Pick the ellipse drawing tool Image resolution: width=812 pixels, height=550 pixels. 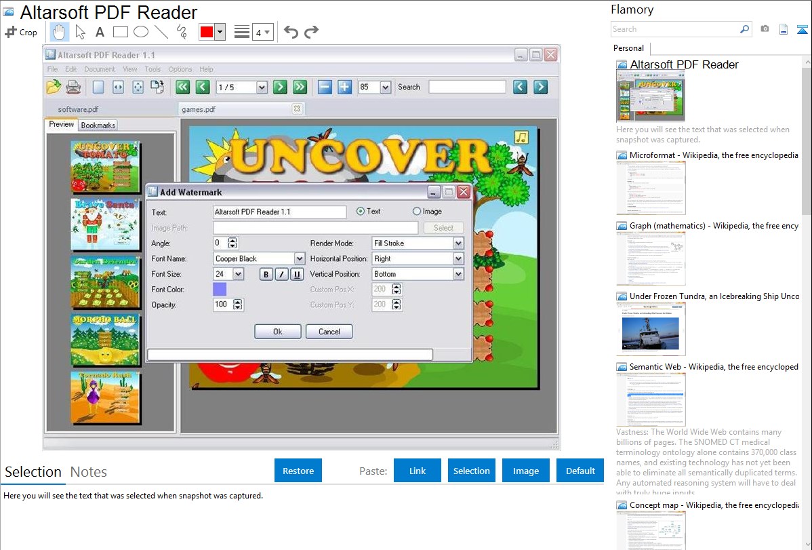[x=141, y=32]
